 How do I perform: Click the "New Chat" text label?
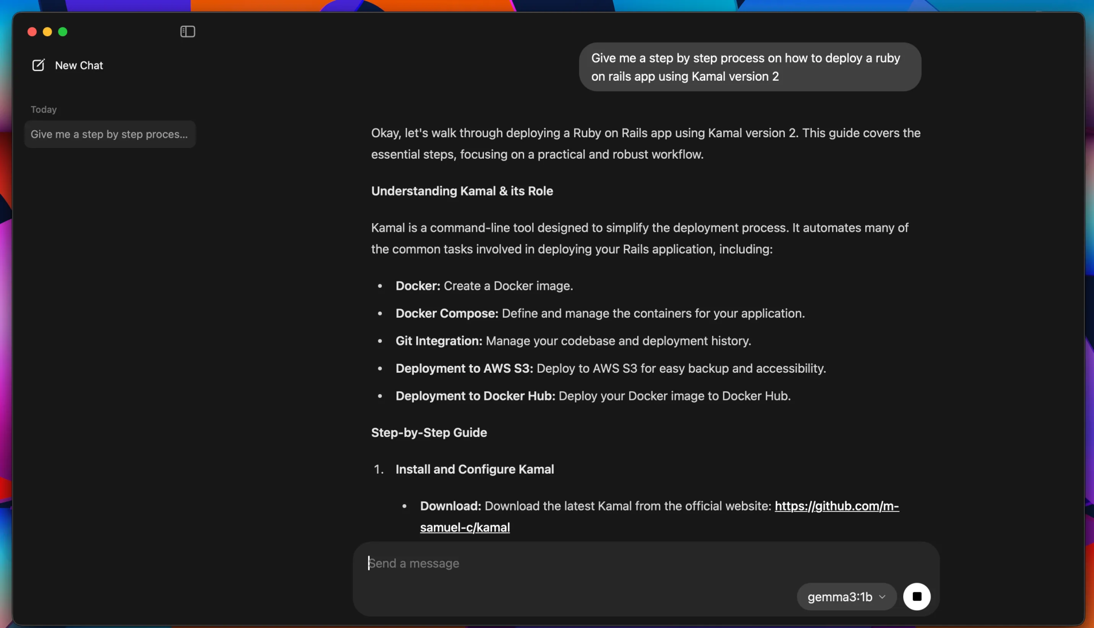[79, 65]
